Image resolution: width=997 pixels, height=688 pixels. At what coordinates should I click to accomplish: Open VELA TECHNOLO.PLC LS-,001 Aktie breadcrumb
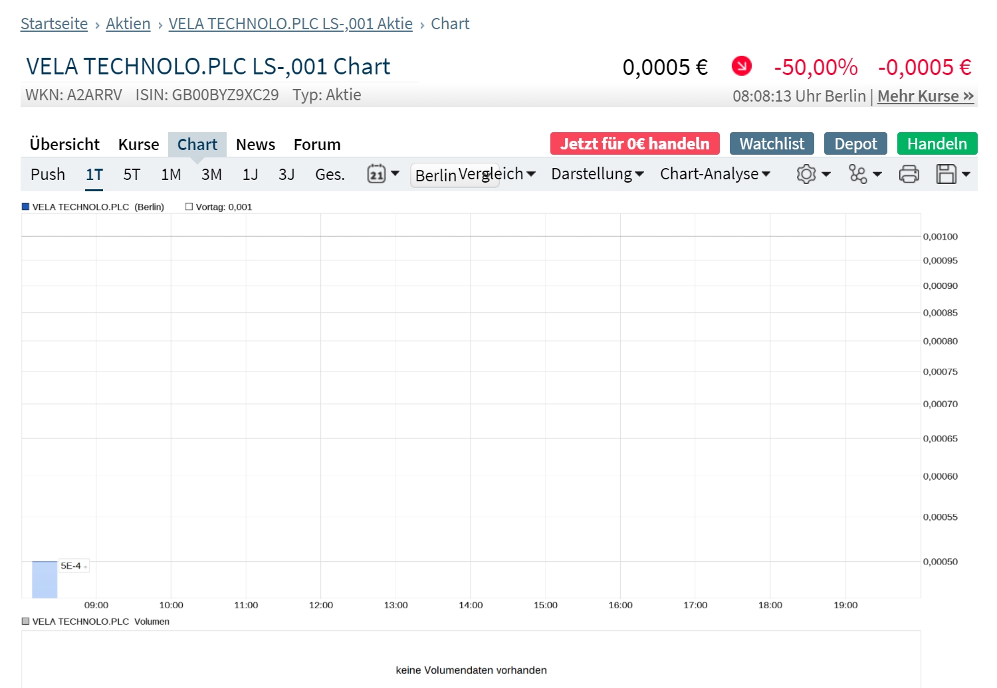pyautogui.click(x=290, y=24)
